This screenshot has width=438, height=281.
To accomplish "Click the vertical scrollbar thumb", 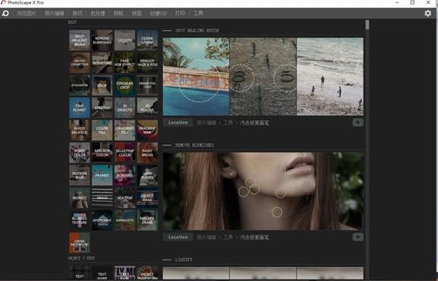I will pos(367,25).
